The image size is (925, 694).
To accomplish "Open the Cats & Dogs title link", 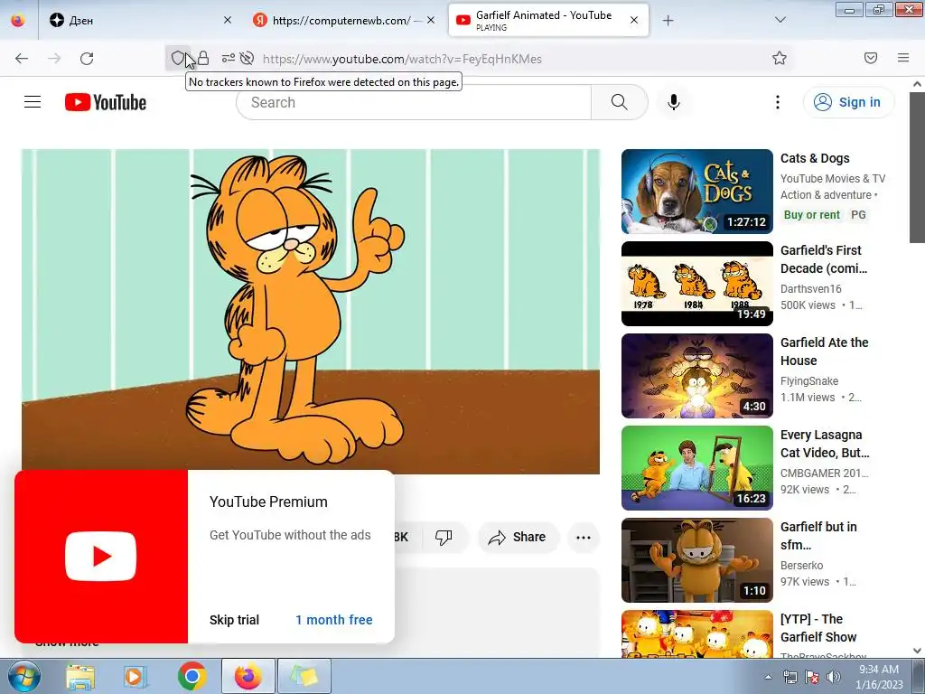I will point(815,158).
